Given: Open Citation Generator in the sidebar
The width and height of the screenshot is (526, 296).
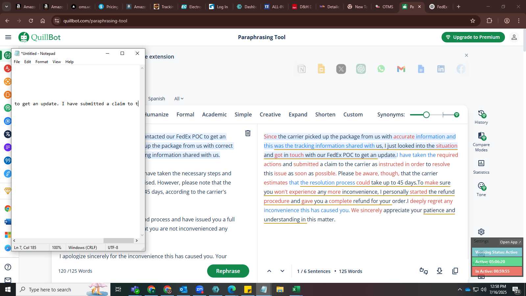Looking at the screenshot, I should 8,160.
